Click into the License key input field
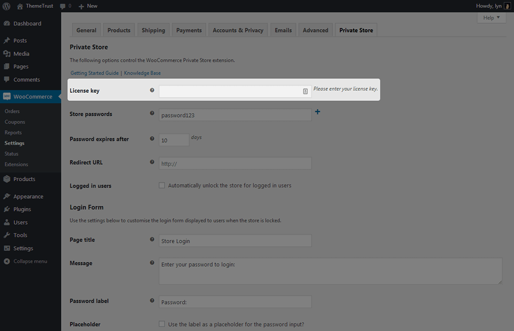 click(x=235, y=91)
